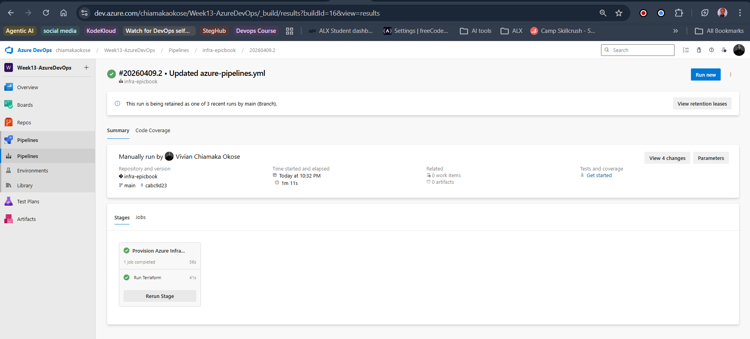
Task: Open All Bookmarks folder
Action: point(719,31)
